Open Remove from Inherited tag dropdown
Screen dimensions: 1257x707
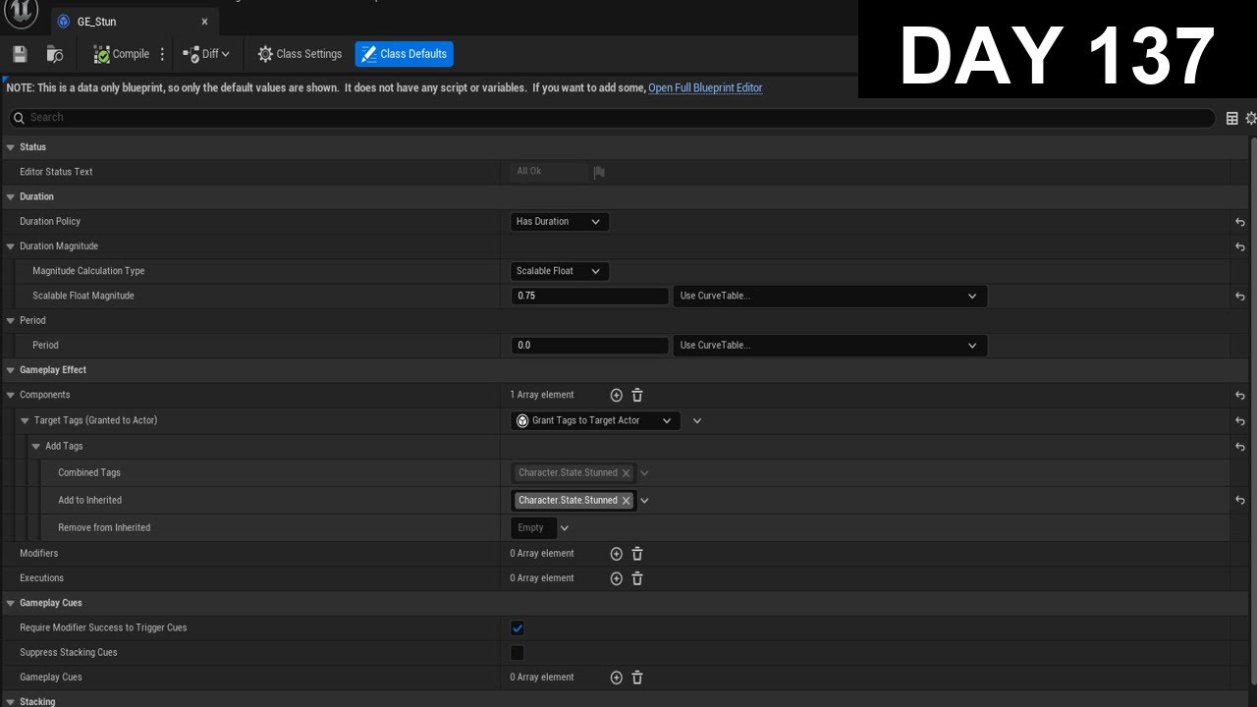[565, 528]
